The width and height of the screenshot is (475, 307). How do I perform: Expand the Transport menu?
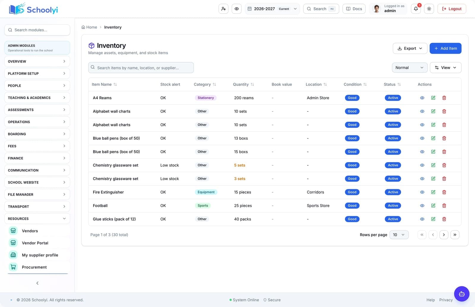[x=37, y=207]
